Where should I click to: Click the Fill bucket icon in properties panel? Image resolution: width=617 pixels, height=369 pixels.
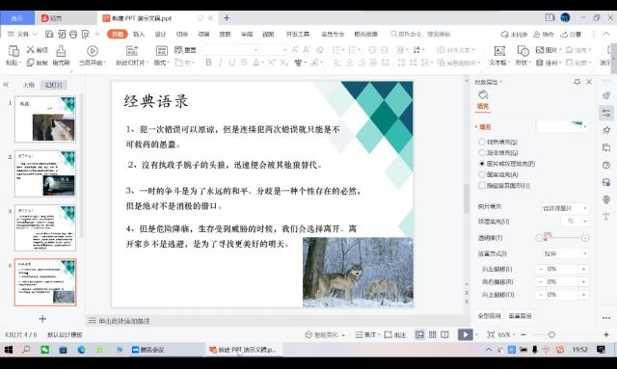[x=483, y=94]
